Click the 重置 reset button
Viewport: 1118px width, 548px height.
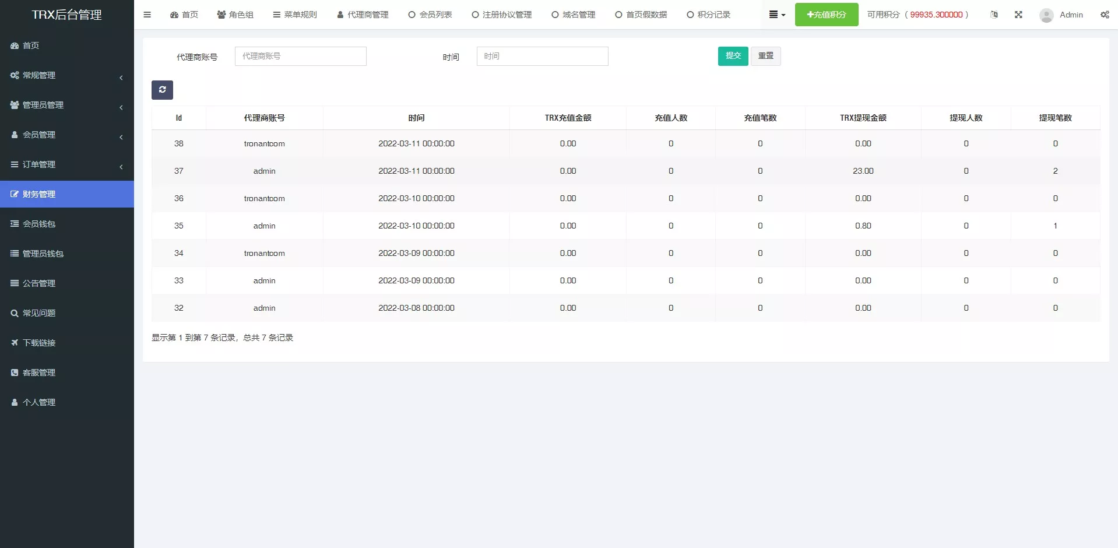766,56
